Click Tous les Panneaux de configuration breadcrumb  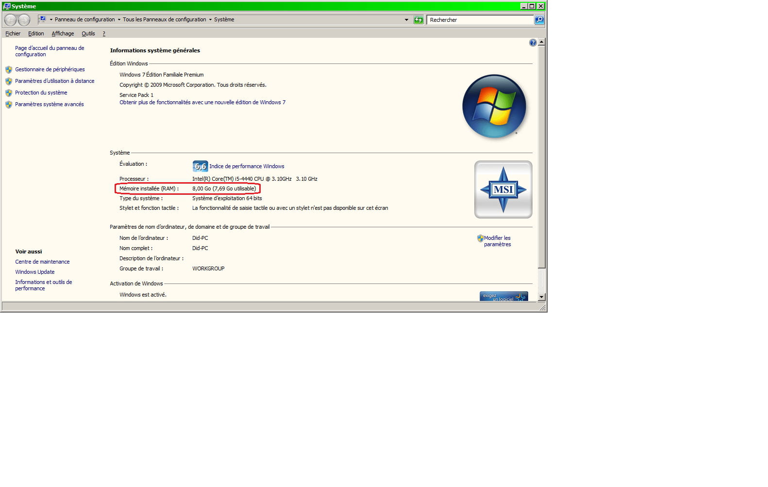coord(165,20)
